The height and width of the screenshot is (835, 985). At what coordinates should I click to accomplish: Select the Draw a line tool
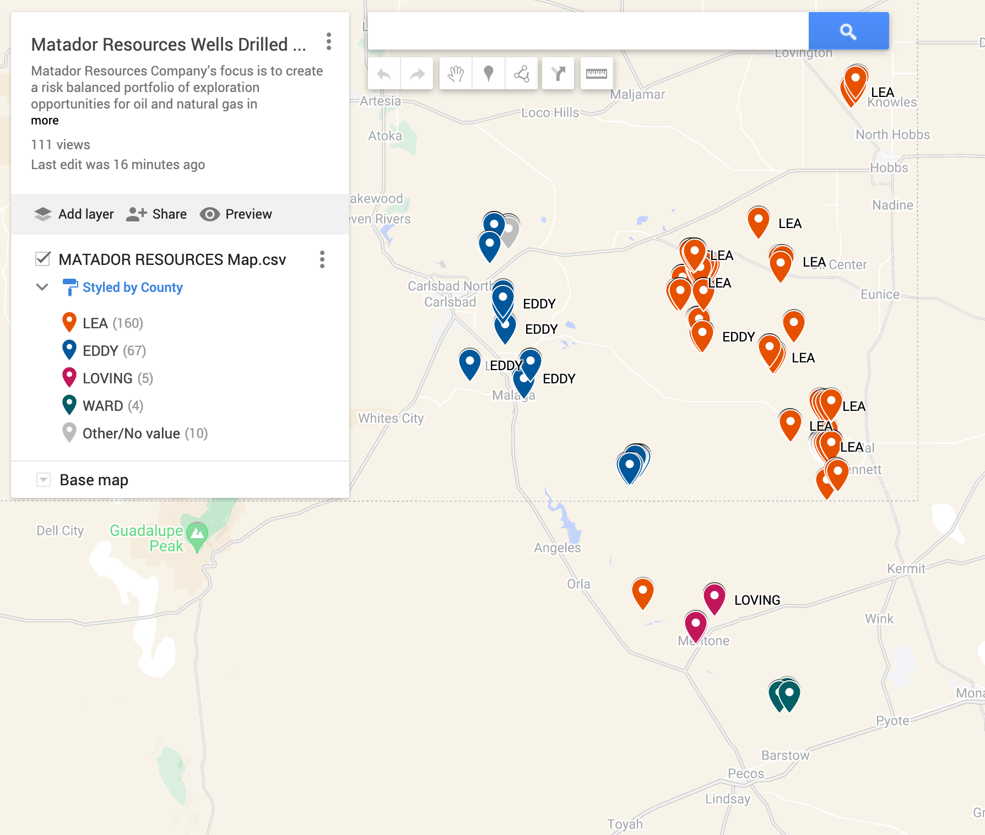(521, 73)
